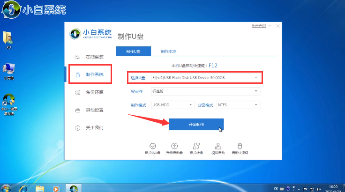This screenshot has width=345, height=192.
Task: Launch the 模拟启动 simulate boot icon
Action: (x=218, y=146)
